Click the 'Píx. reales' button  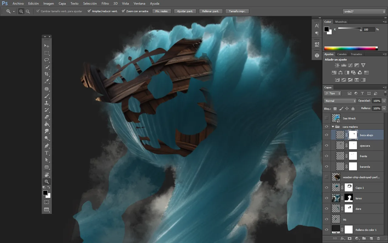[162, 11]
